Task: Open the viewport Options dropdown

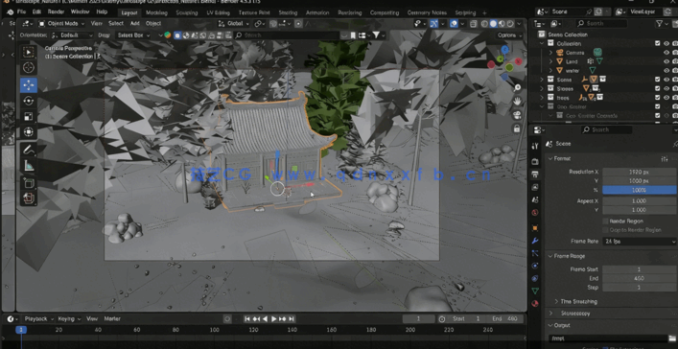Action: pos(509,35)
